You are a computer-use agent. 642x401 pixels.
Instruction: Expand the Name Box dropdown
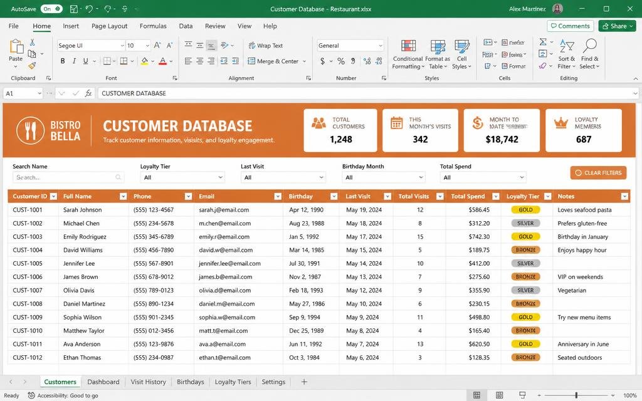(39, 93)
